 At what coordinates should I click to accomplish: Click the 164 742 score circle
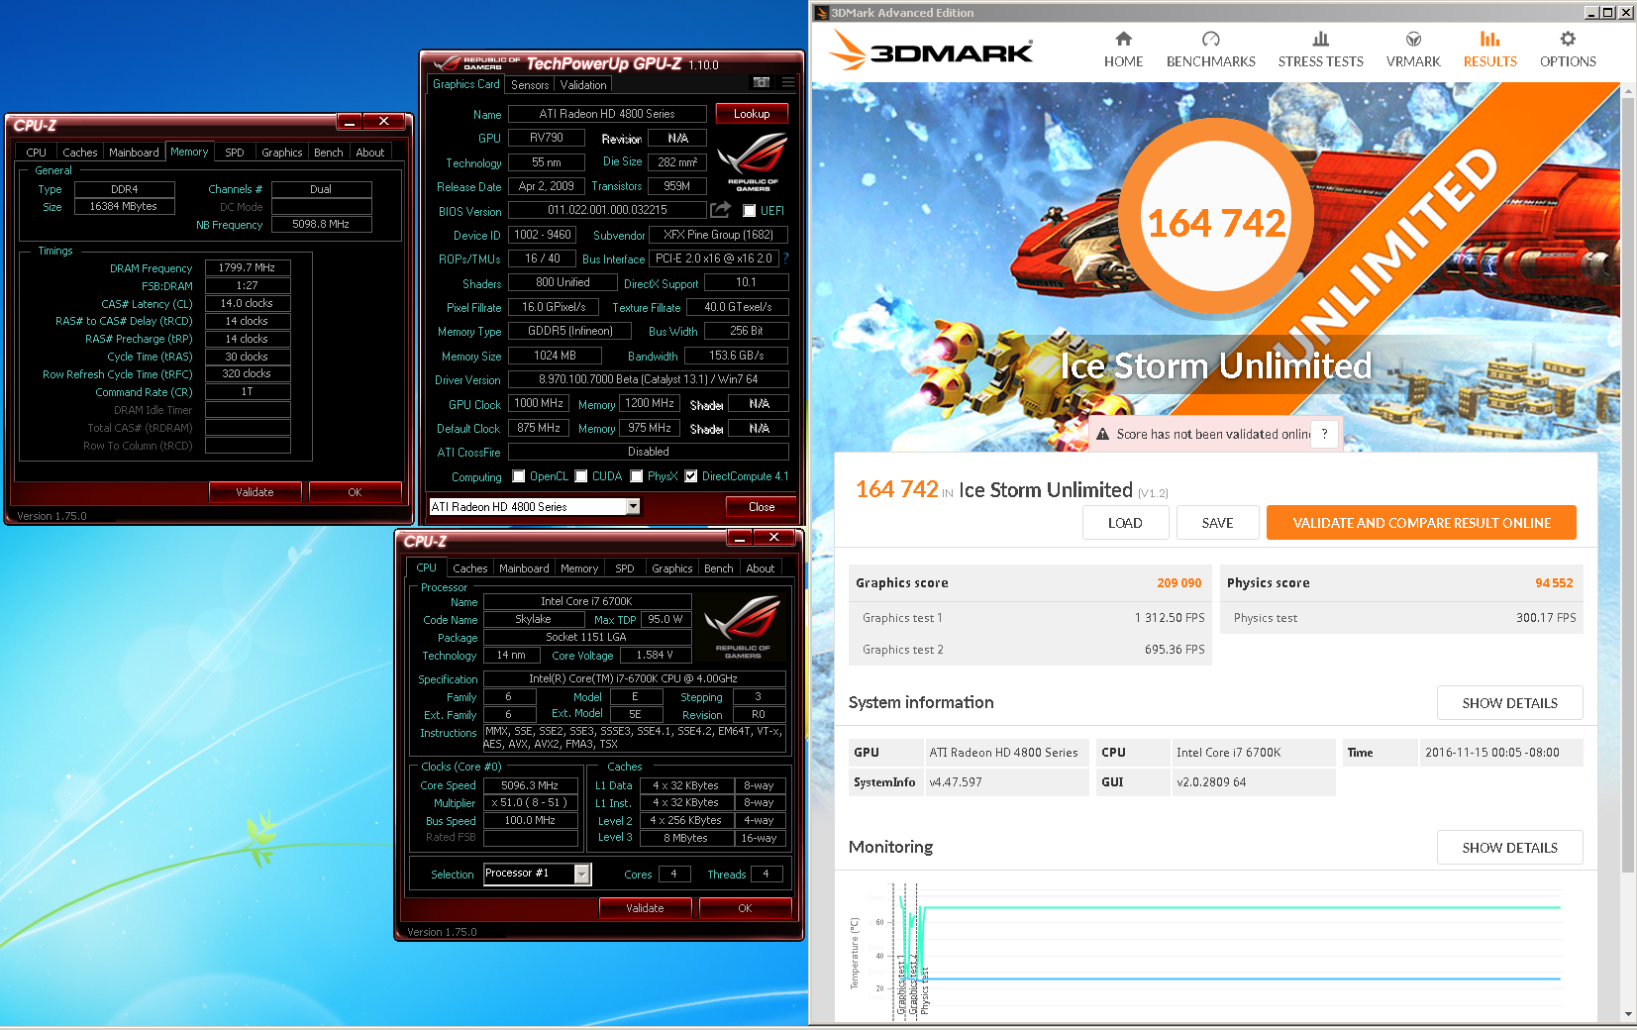point(1216,216)
